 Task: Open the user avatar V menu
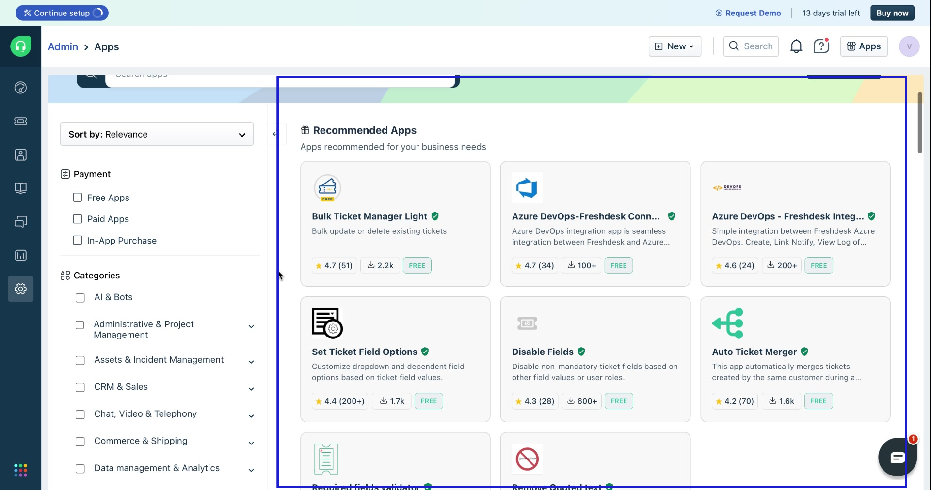(909, 46)
